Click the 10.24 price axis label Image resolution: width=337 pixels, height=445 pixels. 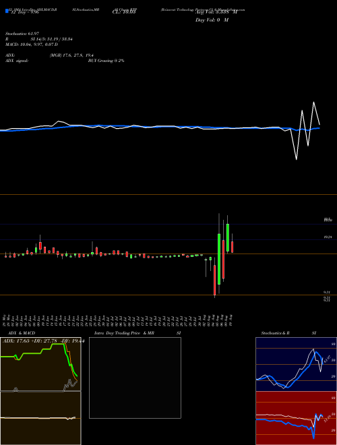pyautogui.click(x=328, y=237)
